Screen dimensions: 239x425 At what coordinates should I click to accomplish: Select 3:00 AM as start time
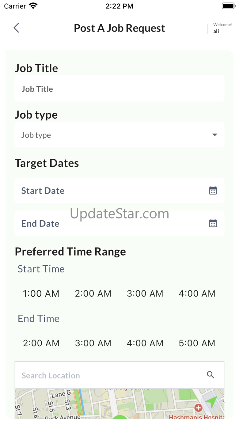point(145,294)
